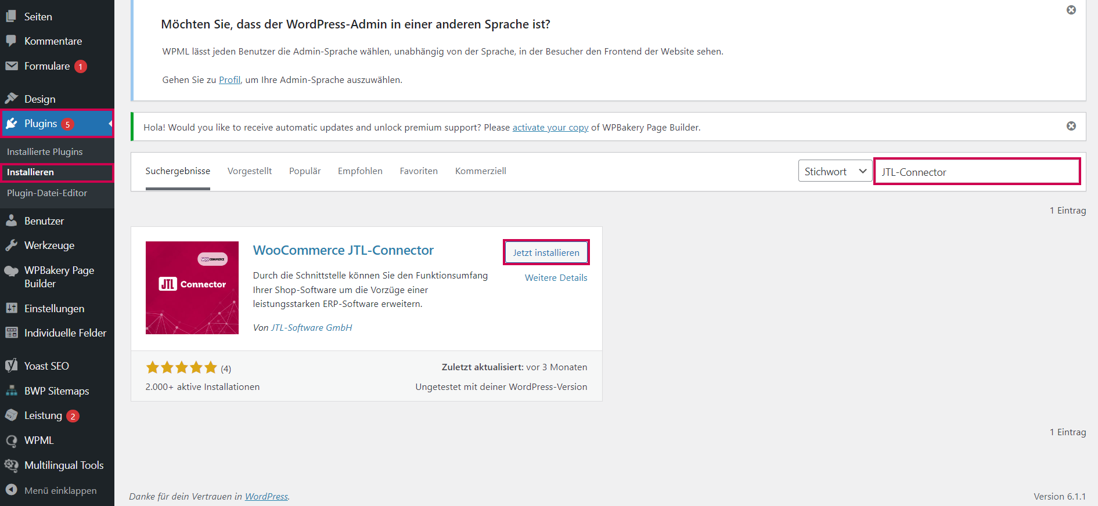Open the Stichwort search type dropdown
This screenshot has height=506, width=1098.
click(x=835, y=171)
